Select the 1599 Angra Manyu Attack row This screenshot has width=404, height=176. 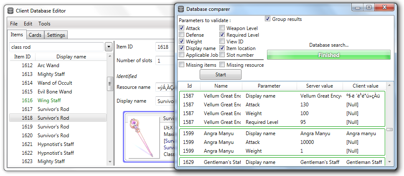pyautogui.click(x=282, y=142)
